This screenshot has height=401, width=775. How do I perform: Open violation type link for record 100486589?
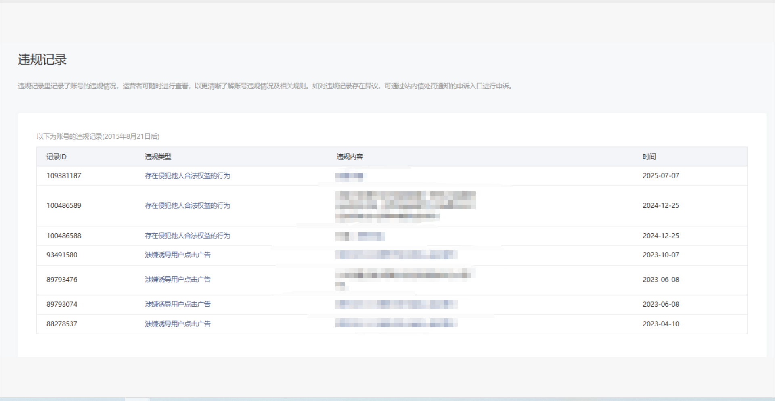tap(187, 206)
